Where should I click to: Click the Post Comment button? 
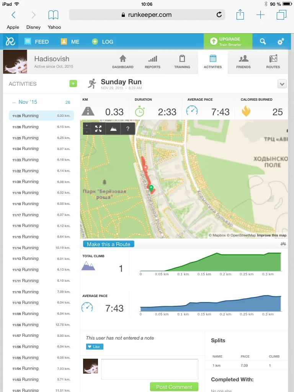[x=174, y=387]
